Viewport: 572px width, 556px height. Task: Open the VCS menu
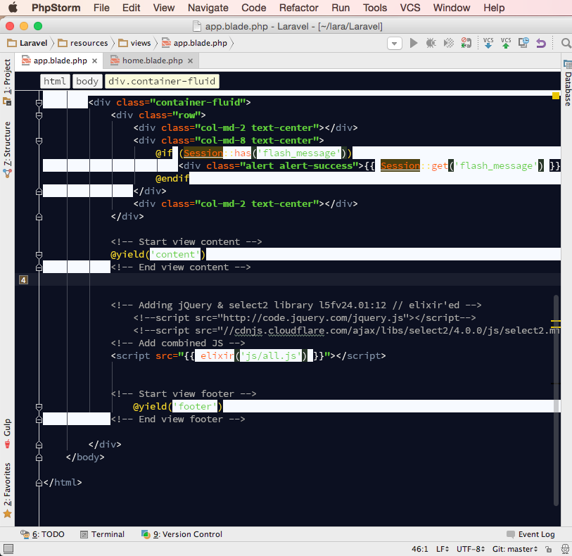click(x=410, y=8)
